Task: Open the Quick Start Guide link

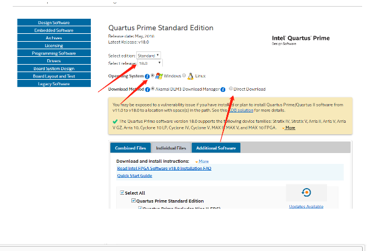Action: pos(134,175)
